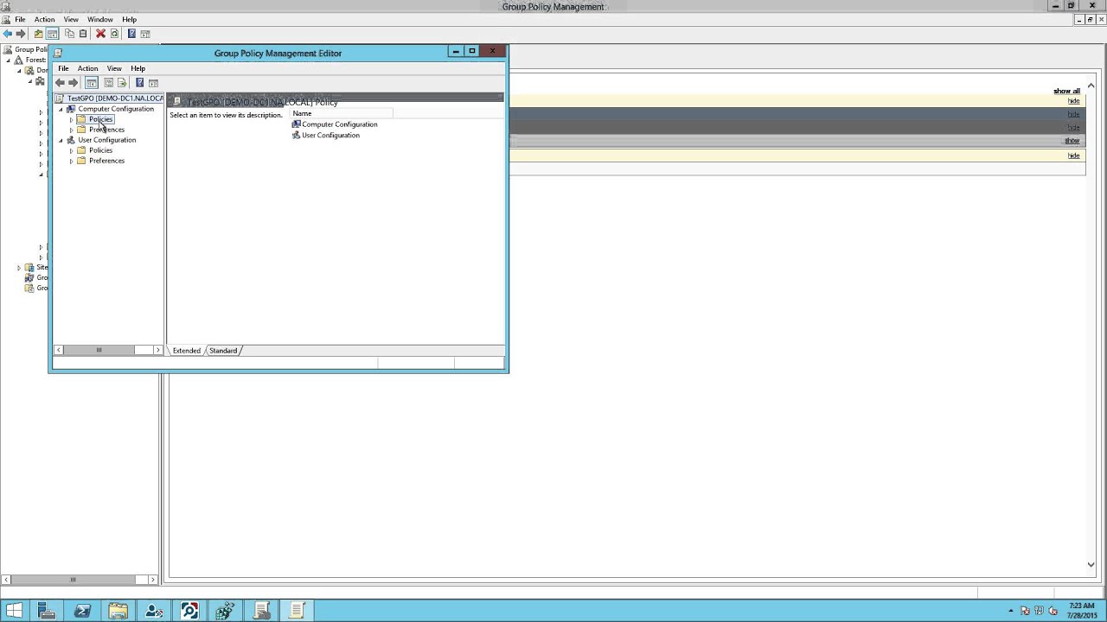Screen dimensions: 1107x622
Task: Expand Preferences under Computer Configuration
Action: point(71,130)
